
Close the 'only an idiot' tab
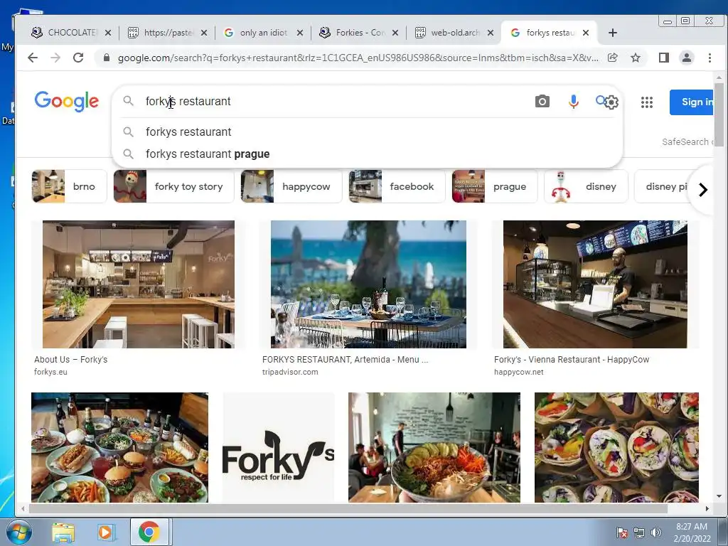(x=300, y=33)
